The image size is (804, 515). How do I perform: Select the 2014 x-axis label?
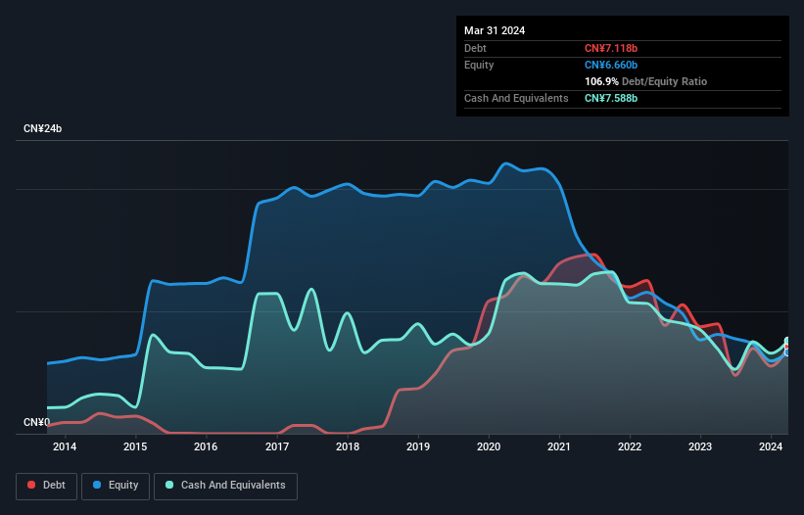(x=65, y=446)
